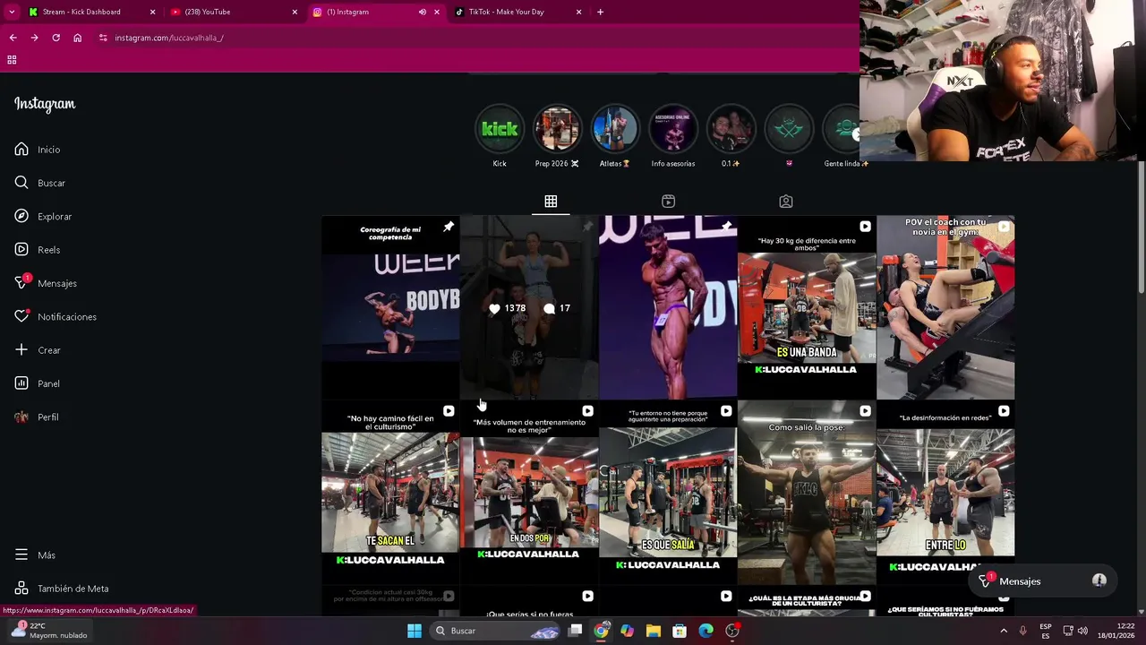1146x645 pixels.
Task: Open Microsoft Store from the taskbar
Action: pyautogui.click(x=680, y=631)
